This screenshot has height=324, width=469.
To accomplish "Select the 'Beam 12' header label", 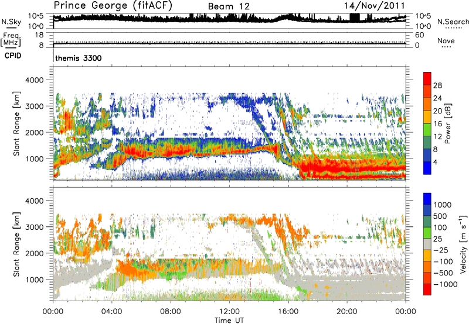I will (x=229, y=6).
